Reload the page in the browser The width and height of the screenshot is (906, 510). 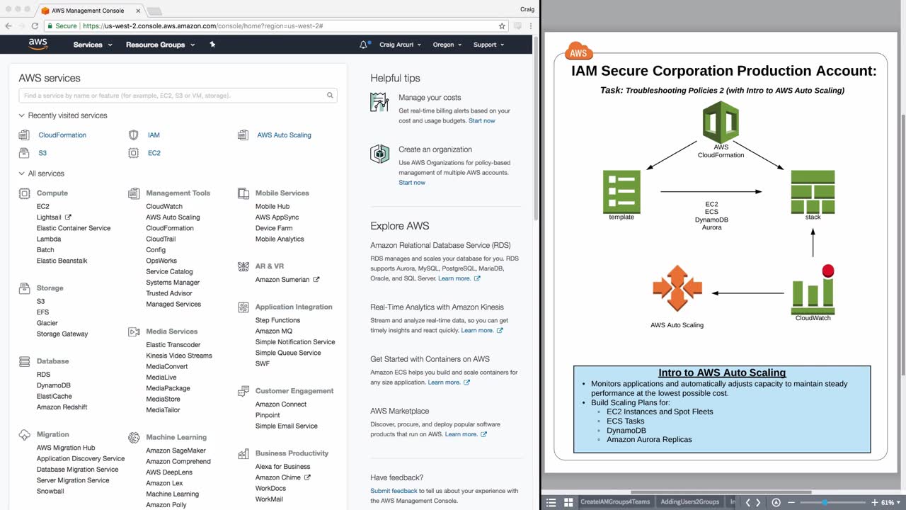click(x=35, y=26)
